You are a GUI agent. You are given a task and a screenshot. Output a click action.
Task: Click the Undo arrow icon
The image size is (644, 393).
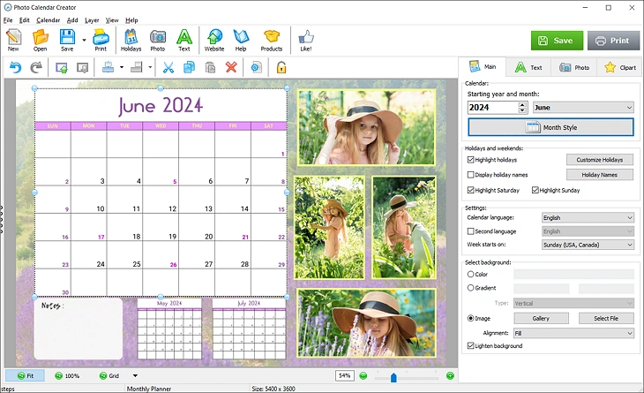(x=15, y=67)
